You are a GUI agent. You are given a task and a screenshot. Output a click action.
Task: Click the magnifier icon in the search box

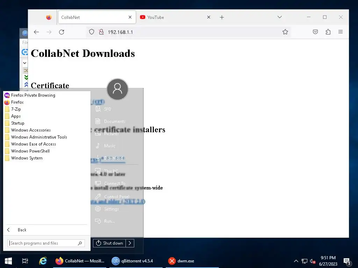[x=80, y=243]
